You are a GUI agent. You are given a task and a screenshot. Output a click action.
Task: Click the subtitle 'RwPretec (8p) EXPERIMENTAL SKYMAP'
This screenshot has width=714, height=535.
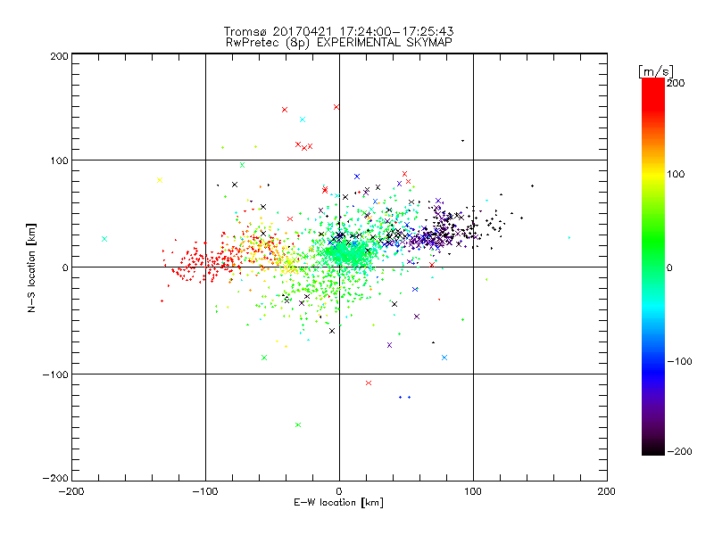pyautogui.click(x=339, y=43)
